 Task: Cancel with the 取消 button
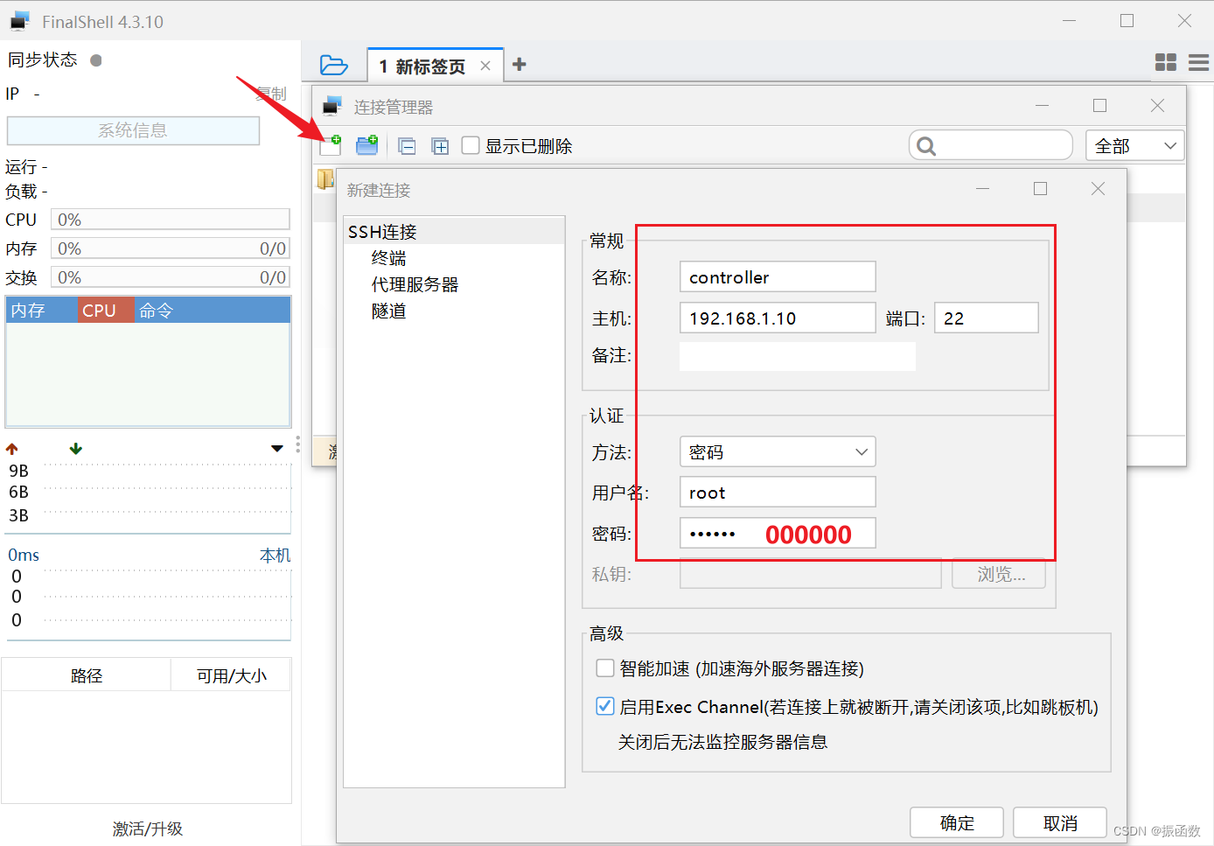(x=1060, y=822)
